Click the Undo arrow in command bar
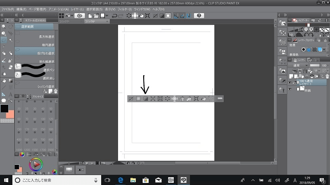 click(114, 16)
